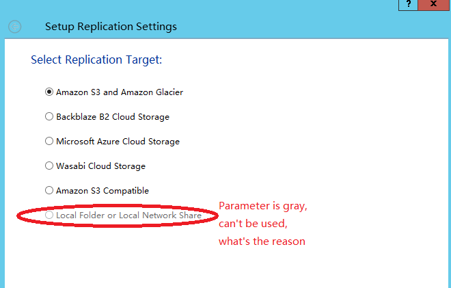Click the 'Backblaze B2 Cloud Storage' label text

pos(113,117)
